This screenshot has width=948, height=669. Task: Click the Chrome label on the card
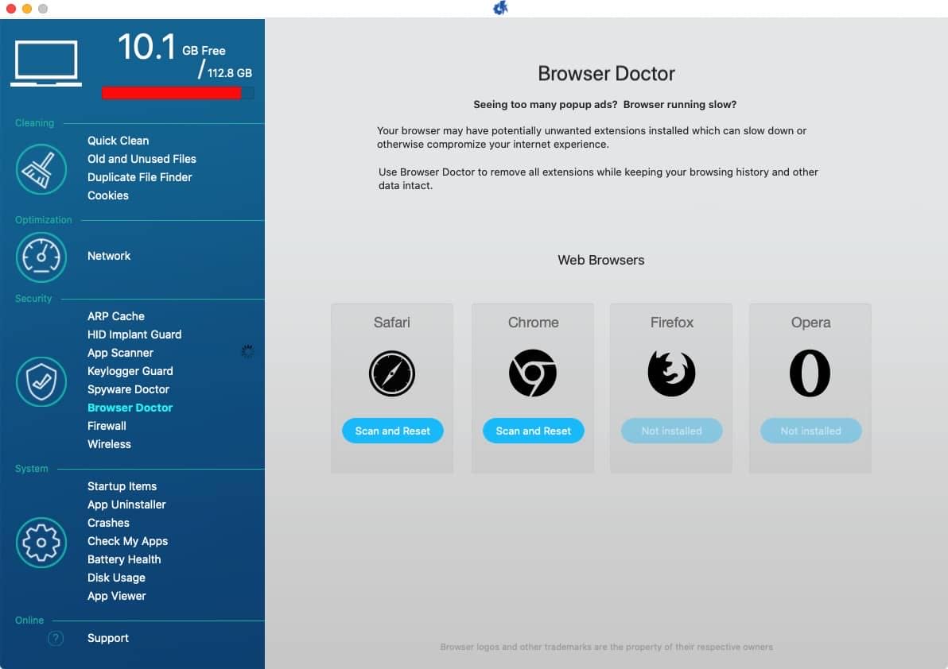[x=533, y=323]
